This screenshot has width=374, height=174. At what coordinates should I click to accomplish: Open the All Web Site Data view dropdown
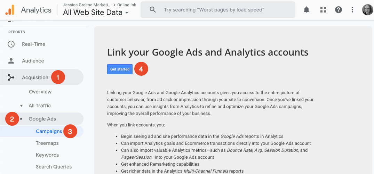(x=96, y=13)
